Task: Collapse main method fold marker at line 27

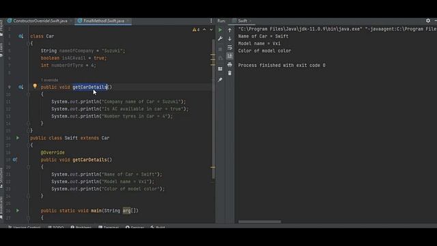Action: [29, 218]
